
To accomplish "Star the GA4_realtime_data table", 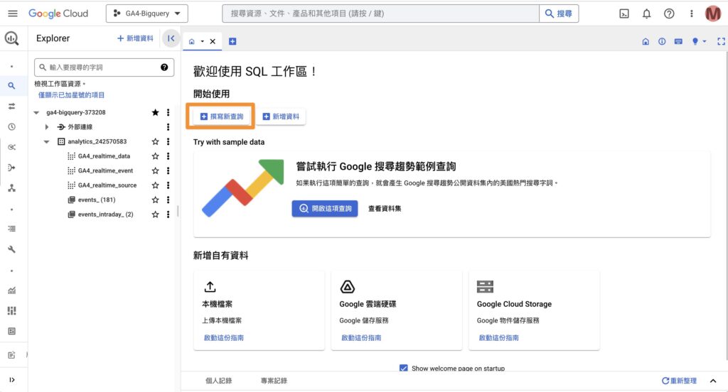I will tap(155, 156).
